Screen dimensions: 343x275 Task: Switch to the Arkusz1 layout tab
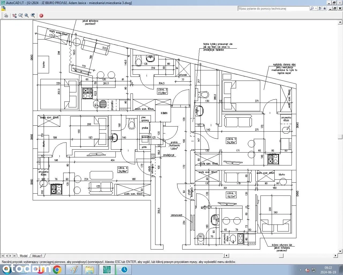(38, 256)
